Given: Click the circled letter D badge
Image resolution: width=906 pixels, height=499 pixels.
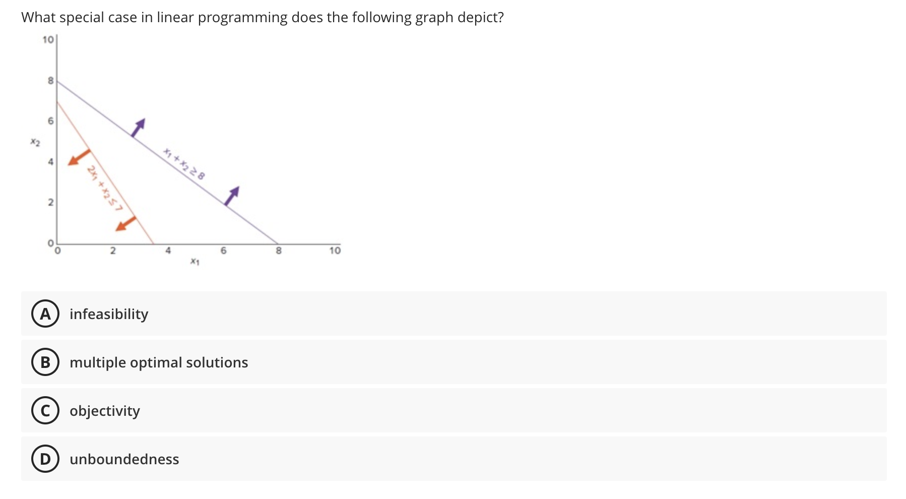Looking at the screenshot, I should click(45, 459).
